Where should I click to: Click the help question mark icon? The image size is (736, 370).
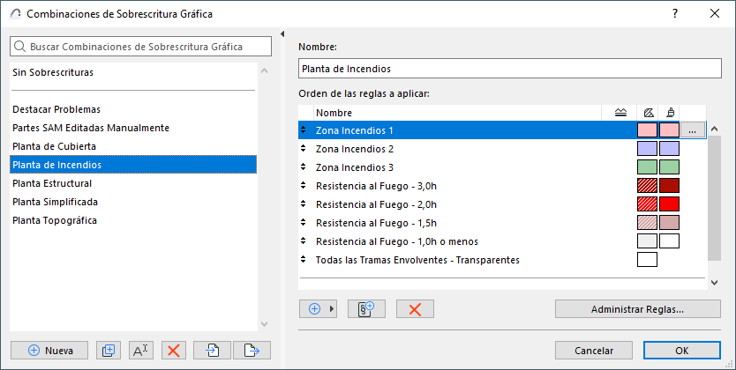pos(675,14)
